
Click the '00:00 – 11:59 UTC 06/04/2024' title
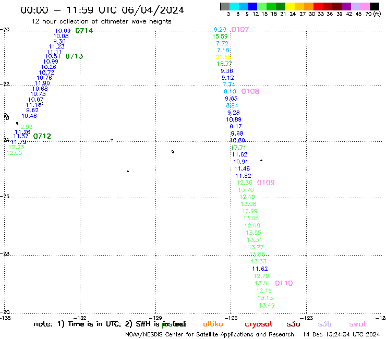point(102,10)
